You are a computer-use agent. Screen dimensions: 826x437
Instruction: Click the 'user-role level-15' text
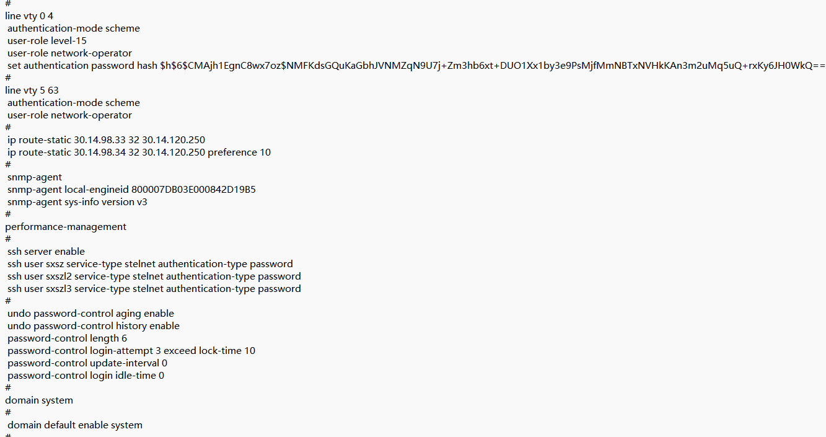coord(47,40)
